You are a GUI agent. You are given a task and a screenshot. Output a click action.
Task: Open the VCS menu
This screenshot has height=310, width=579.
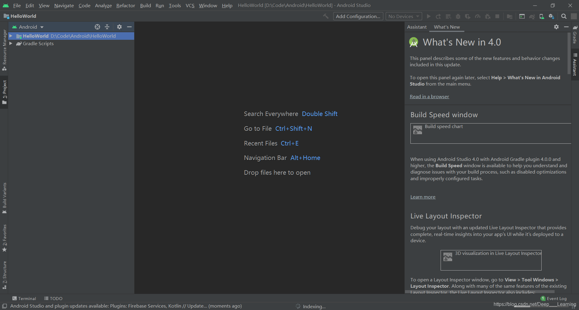190,5
